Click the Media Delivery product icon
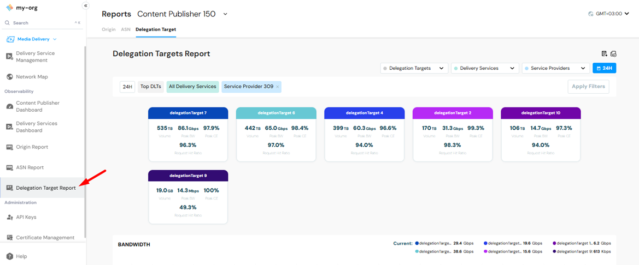 coord(10,39)
